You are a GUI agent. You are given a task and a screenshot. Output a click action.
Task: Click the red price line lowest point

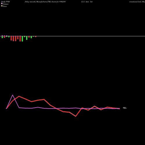pos(76,116)
